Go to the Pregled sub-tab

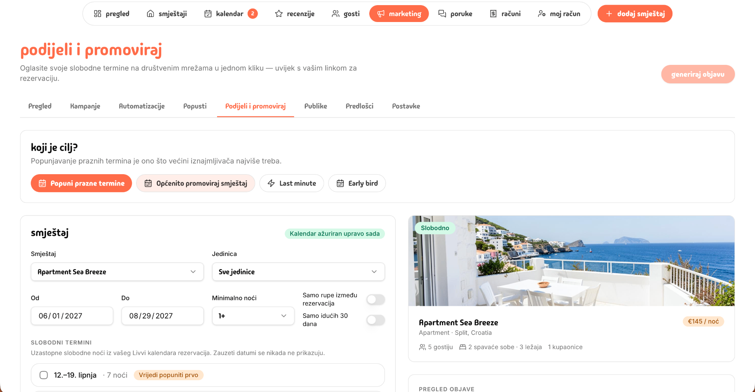coord(40,106)
